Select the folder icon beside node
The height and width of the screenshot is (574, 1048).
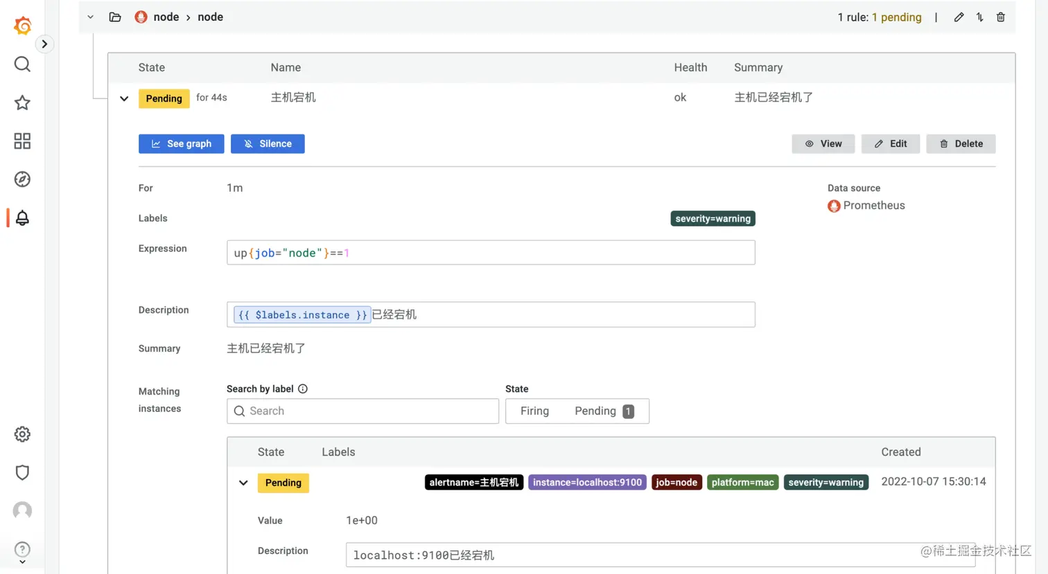pyautogui.click(x=115, y=17)
